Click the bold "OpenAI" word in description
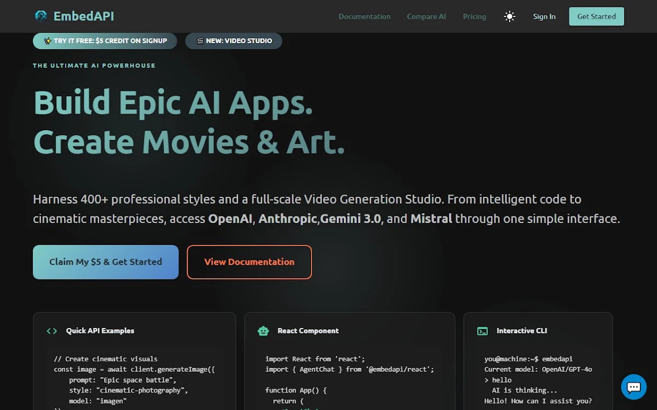Viewport: 657px width, 410px height. coord(230,219)
